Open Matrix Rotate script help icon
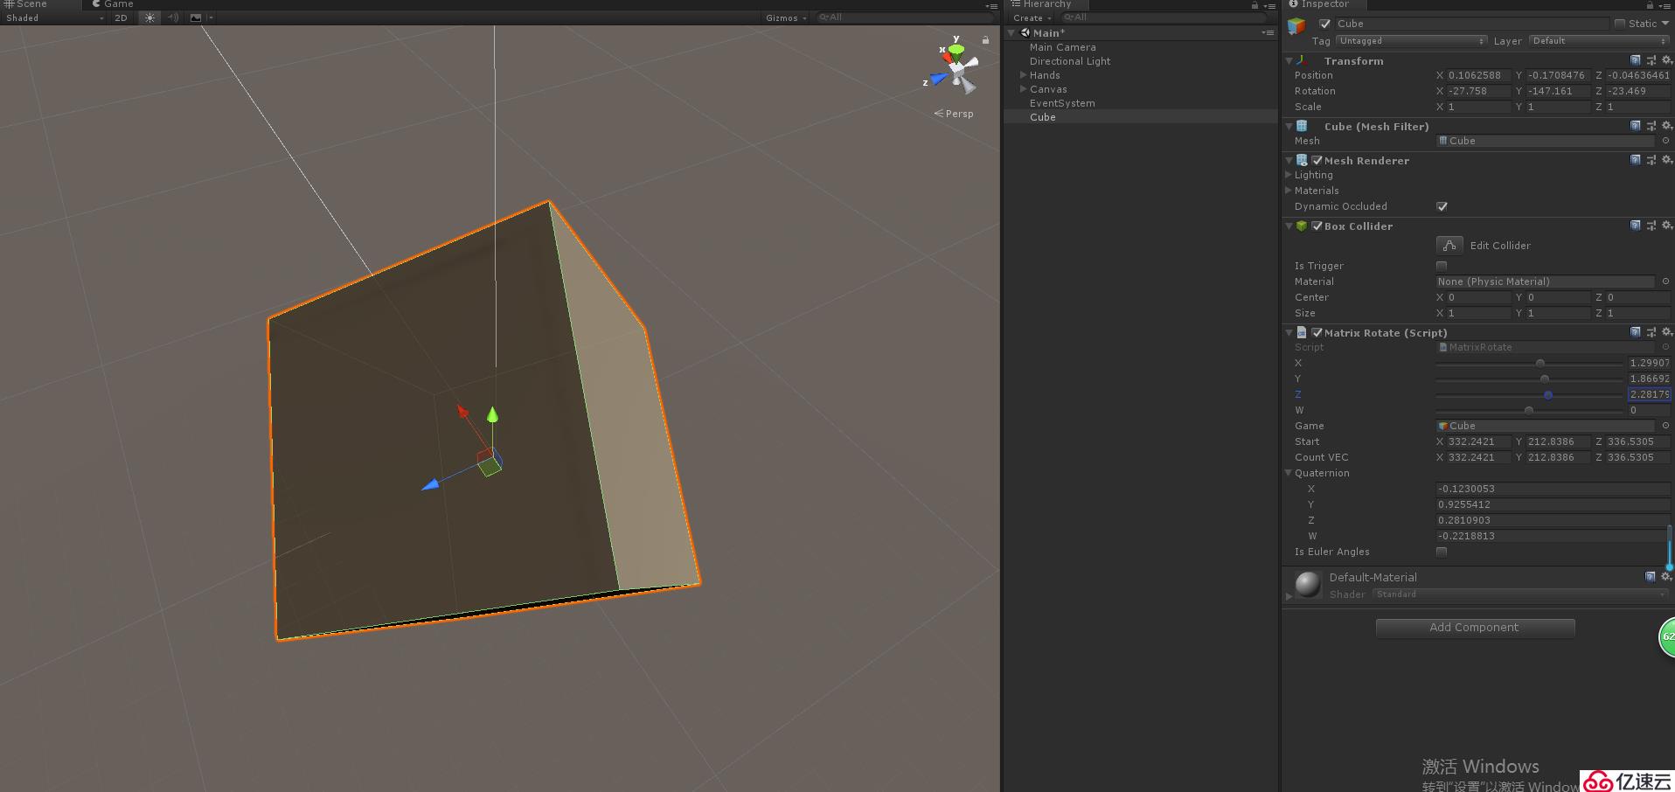This screenshot has height=792, width=1675. pos(1635,332)
